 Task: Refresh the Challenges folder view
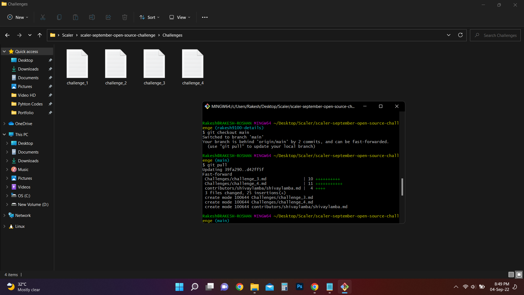pos(460,35)
